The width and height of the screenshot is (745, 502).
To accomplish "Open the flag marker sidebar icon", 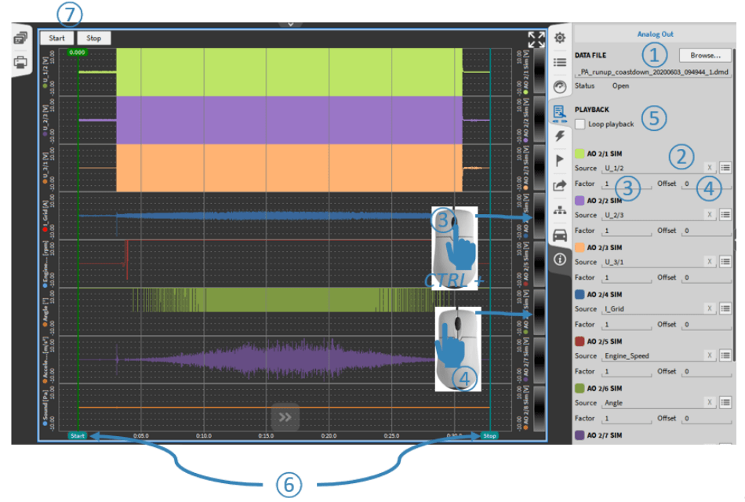I will 560,160.
